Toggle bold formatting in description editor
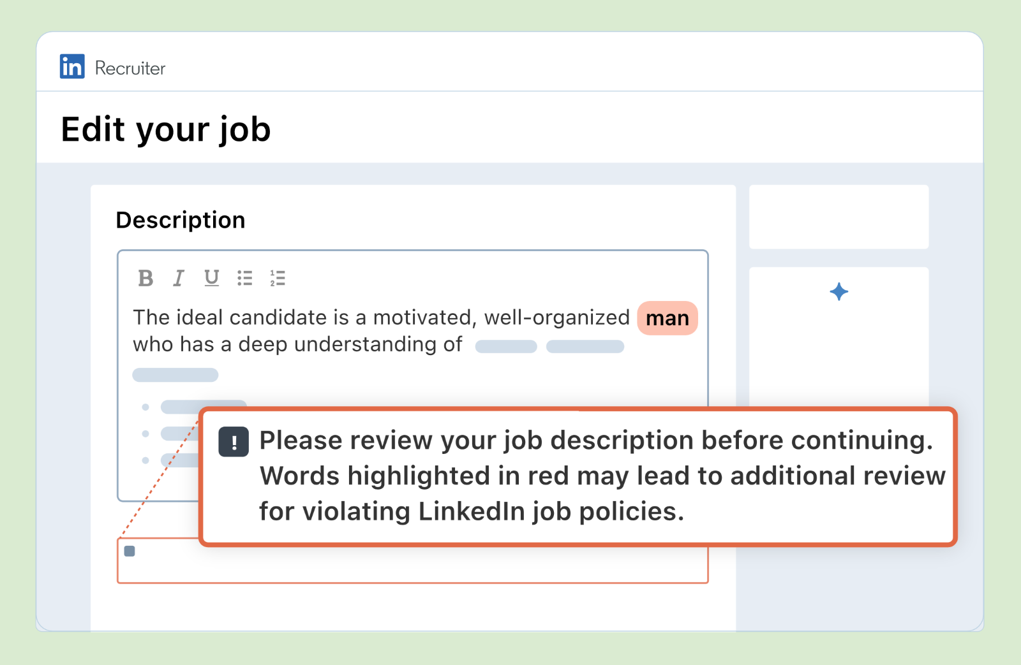 click(x=145, y=278)
